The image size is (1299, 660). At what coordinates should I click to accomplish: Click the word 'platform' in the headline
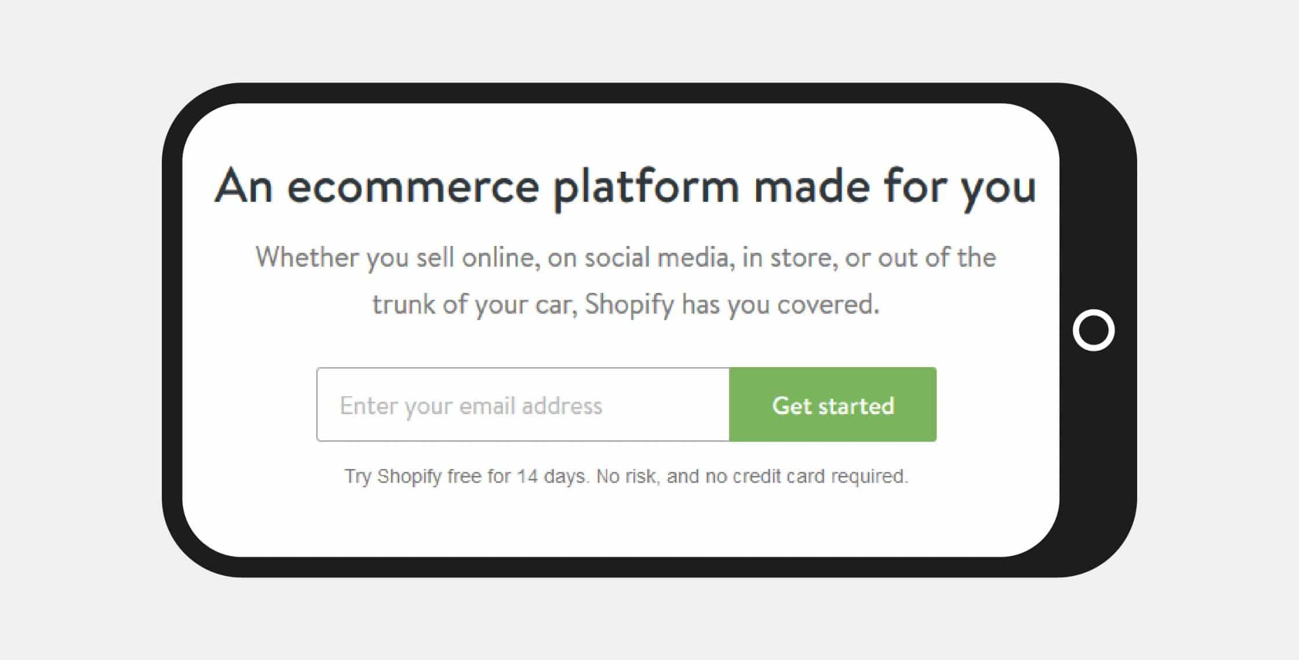[646, 188]
